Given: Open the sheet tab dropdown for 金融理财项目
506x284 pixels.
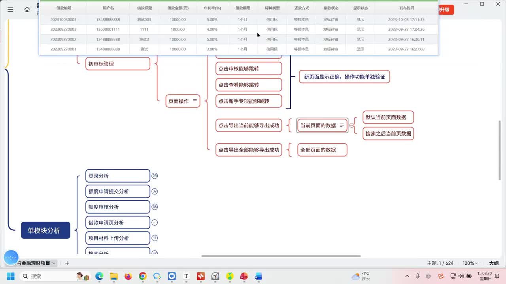Looking at the screenshot, I should pos(54,263).
